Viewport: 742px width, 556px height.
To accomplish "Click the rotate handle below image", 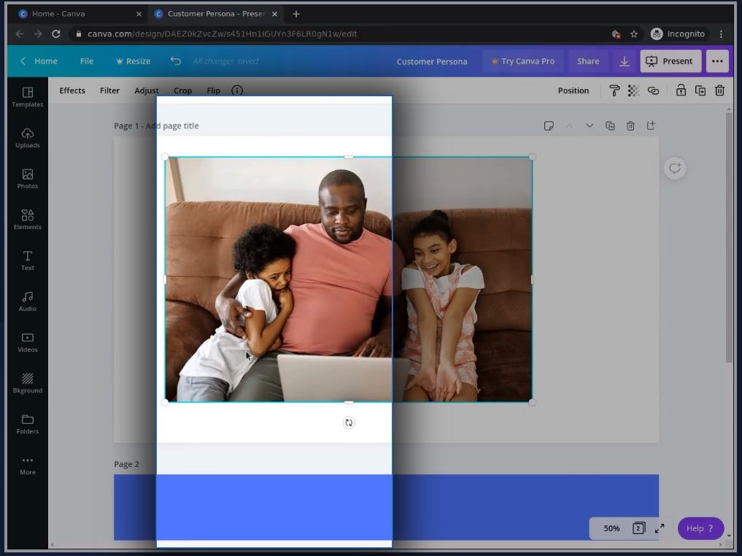I will (x=349, y=422).
